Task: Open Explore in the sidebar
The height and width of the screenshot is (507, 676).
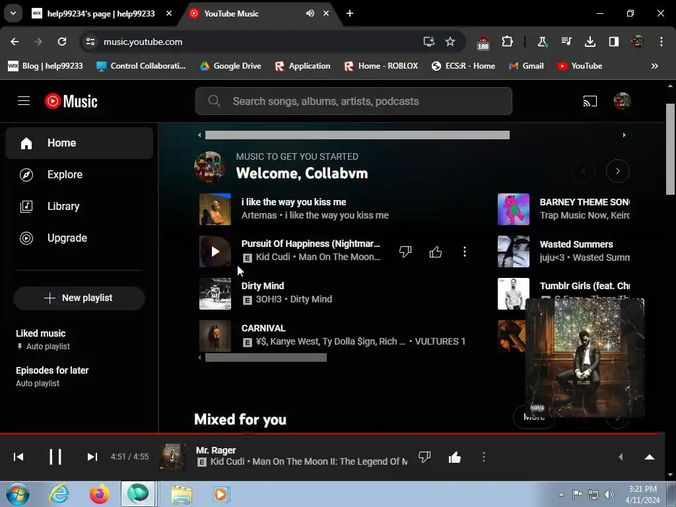Action: click(x=79, y=174)
